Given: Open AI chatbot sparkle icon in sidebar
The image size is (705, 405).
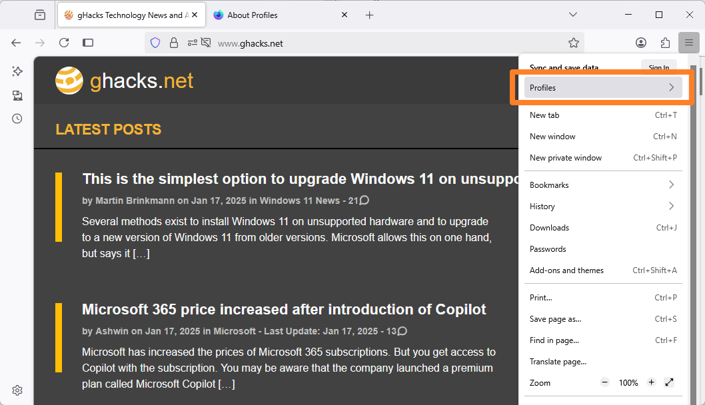Looking at the screenshot, I should click(17, 71).
